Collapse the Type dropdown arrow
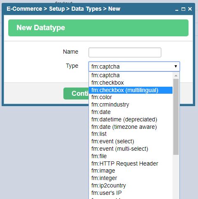 pyautogui.click(x=176, y=66)
